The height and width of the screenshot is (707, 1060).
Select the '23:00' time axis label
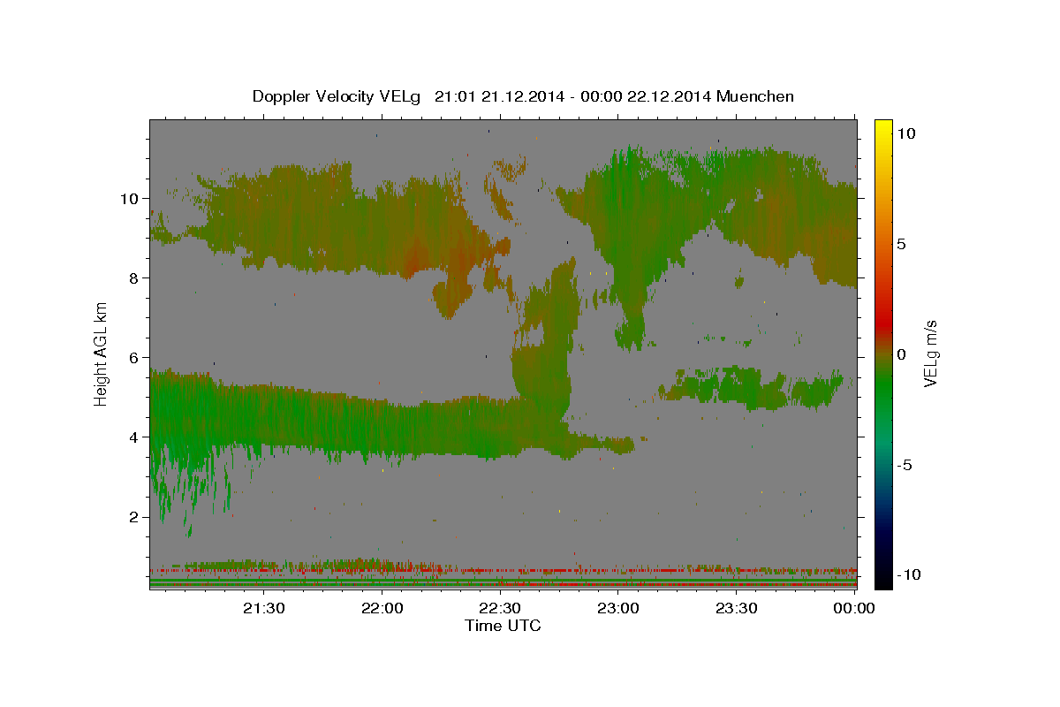pyautogui.click(x=618, y=608)
